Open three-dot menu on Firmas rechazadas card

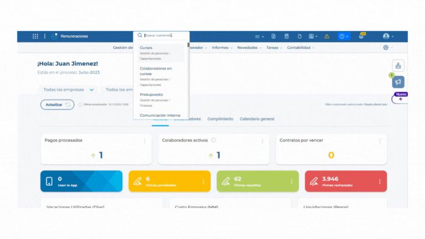pos(380,181)
